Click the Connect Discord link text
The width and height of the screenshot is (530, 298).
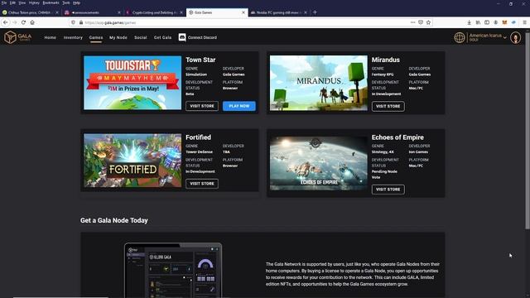(202, 37)
